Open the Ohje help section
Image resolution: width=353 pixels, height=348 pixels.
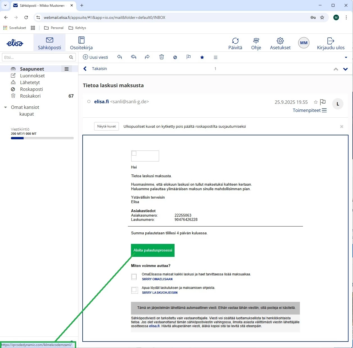(256, 44)
